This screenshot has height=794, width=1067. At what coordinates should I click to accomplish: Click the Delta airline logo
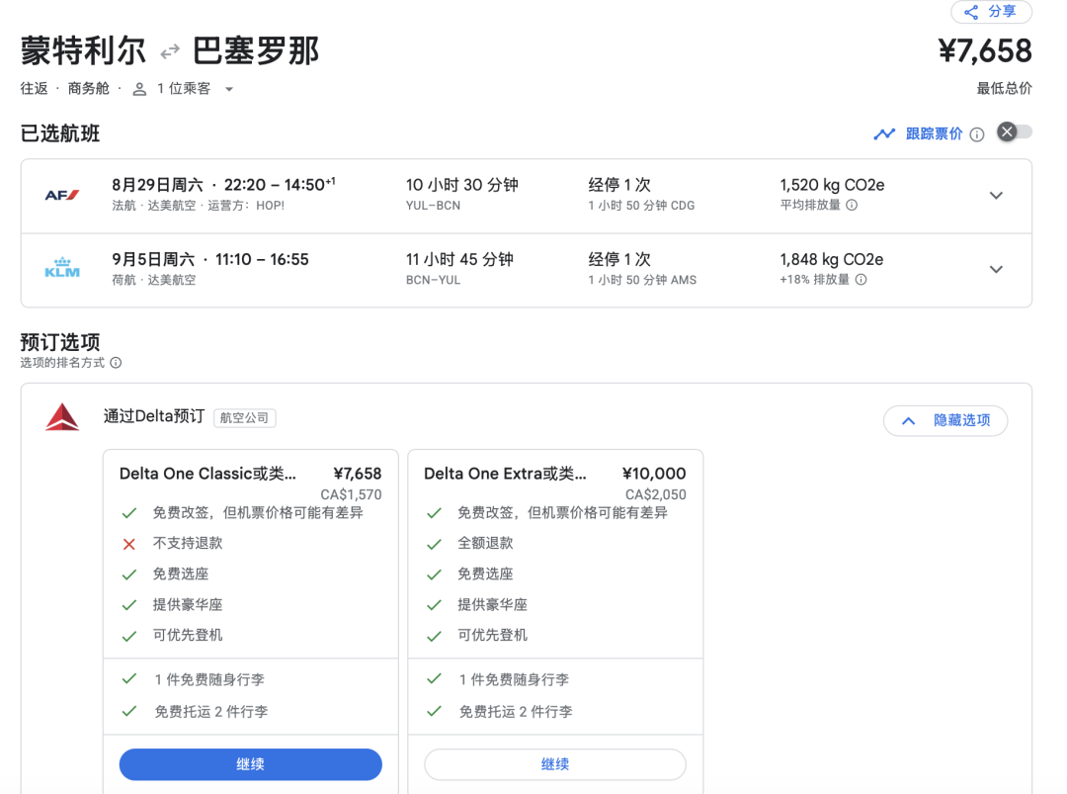click(62, 416)
